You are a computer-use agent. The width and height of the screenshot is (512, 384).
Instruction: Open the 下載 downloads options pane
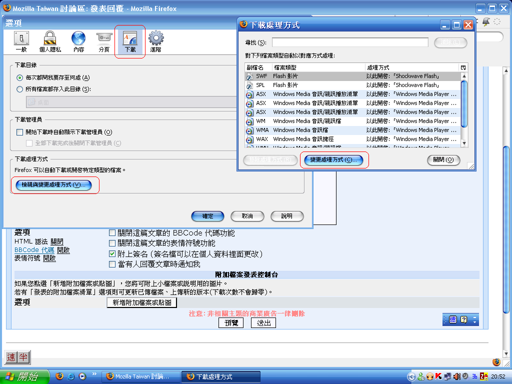click(x=130, y=41)
